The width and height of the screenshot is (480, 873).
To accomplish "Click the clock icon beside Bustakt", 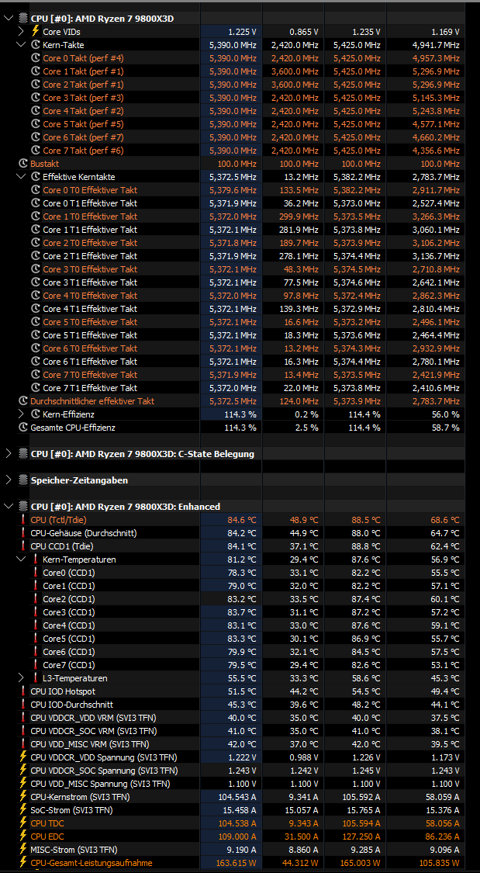I will click(x=22, y=164).
